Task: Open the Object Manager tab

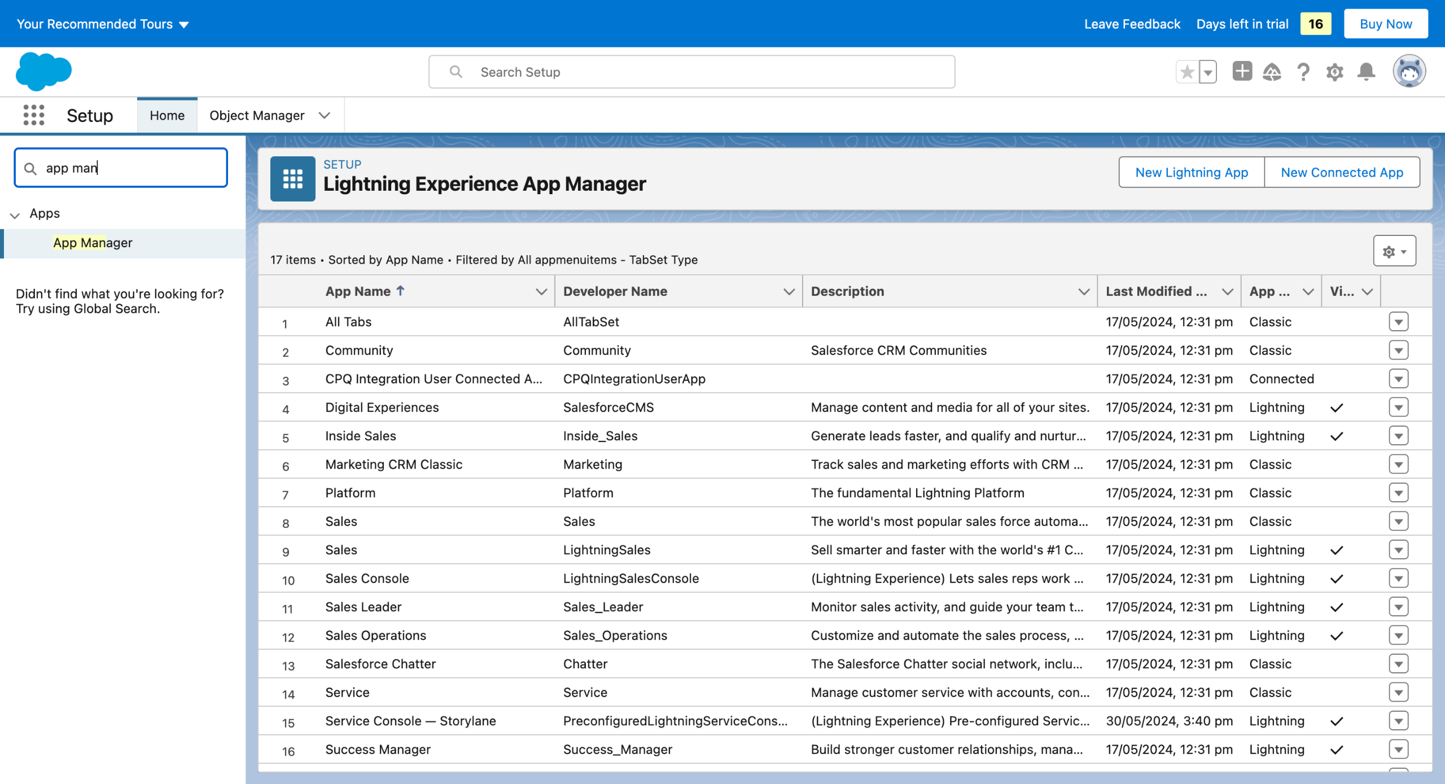Action: pyautogui.click(x=257, y=115)
